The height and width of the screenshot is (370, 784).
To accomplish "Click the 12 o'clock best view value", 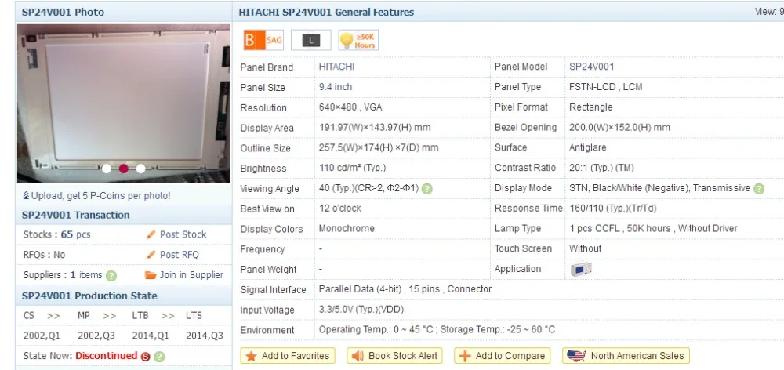I will 340,209.
